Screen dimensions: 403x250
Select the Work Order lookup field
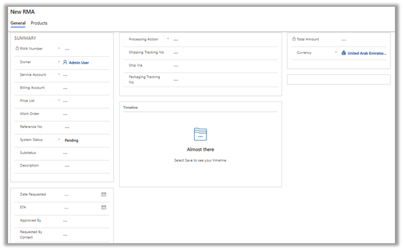(84, 114)
